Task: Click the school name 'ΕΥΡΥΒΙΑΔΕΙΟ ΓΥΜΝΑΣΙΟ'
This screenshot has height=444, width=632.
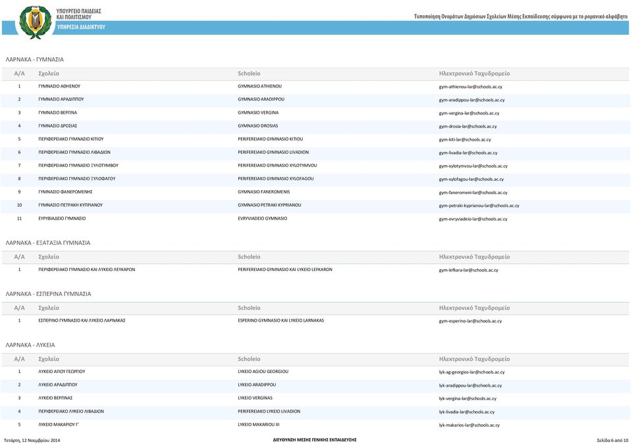Action: click(x=62, y=218)
